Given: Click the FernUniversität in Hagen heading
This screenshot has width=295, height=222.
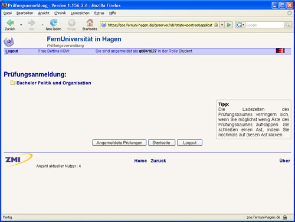Looking at the screenshot, I should pos(84,39).
